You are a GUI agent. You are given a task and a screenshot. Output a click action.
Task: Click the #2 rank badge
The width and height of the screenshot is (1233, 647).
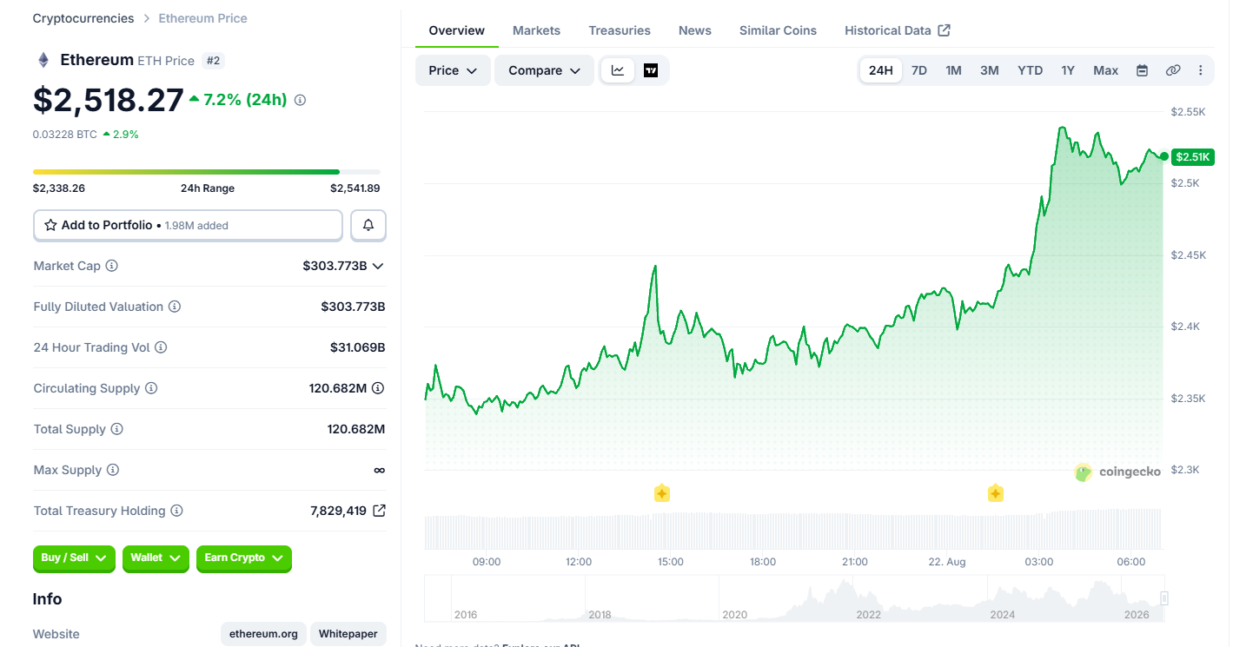pos(213,61)
